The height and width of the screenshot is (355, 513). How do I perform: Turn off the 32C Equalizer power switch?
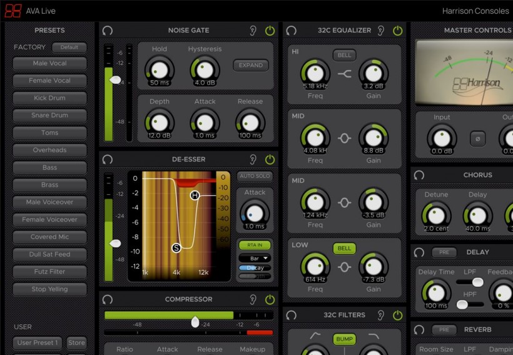(x=397, y=30)
